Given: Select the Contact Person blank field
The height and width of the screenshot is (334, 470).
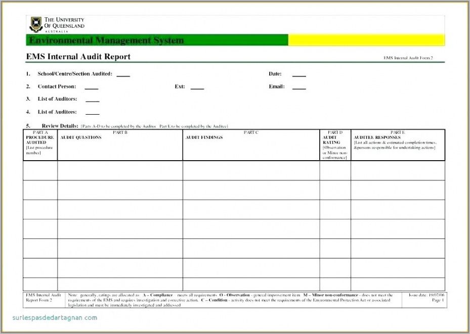Looking at the screenshot, I should pyautogui.click(x=91, y=87).
